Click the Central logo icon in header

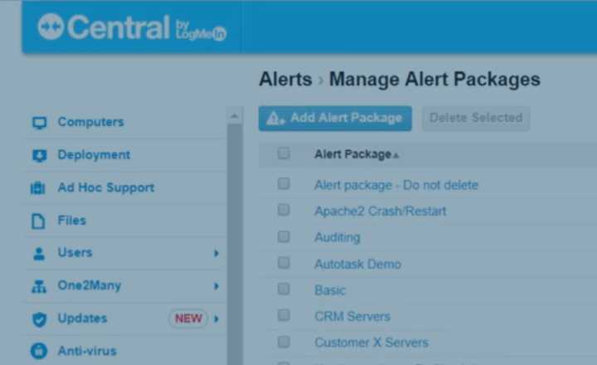(51, 27)
